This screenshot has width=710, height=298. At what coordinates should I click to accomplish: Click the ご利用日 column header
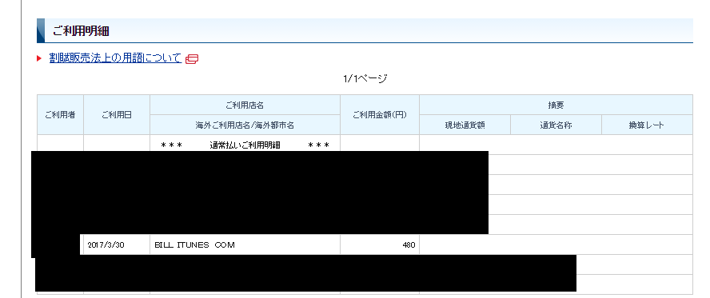pyautogui.click(x=117, y=115)
